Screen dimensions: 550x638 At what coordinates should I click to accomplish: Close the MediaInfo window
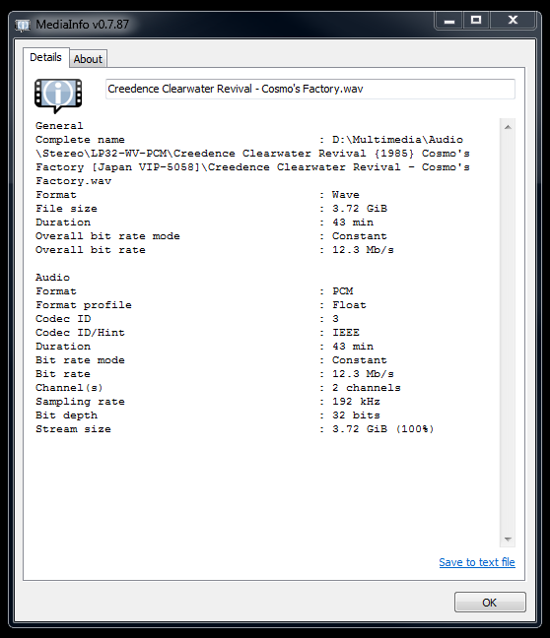[x=513, y=21]
